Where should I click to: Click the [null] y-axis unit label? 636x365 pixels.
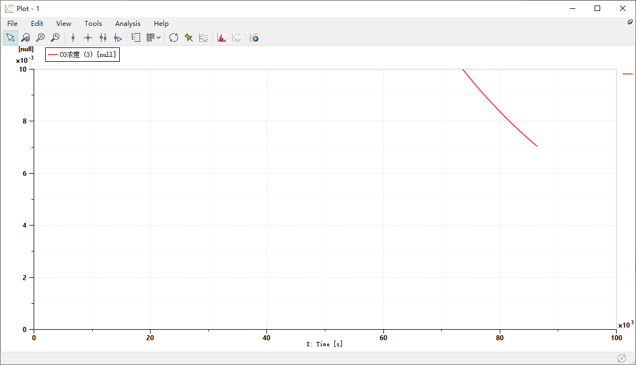click(x=26, y=49)
